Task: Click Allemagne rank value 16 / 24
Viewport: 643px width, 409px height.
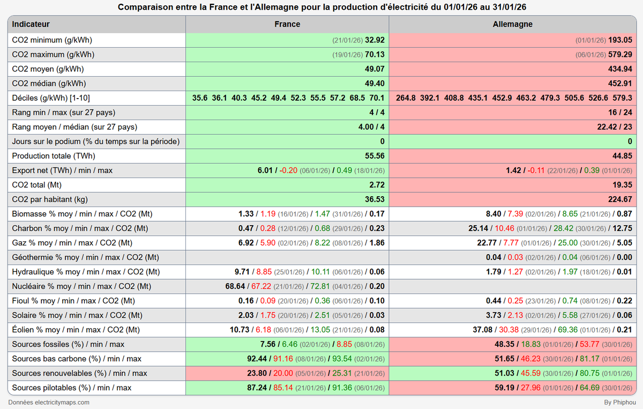Action: pos(620,112)
